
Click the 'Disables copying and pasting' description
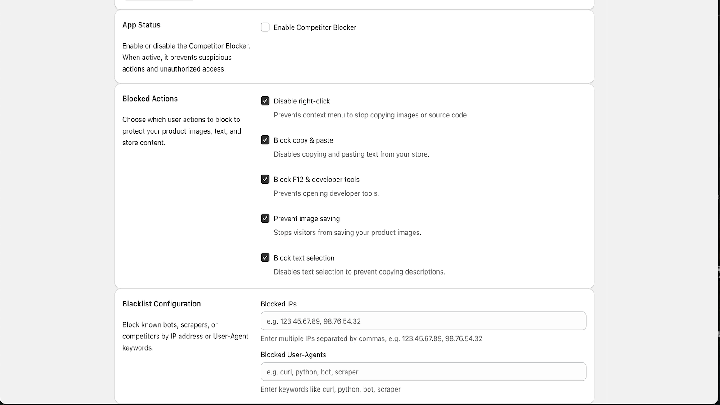click(351, 154)
